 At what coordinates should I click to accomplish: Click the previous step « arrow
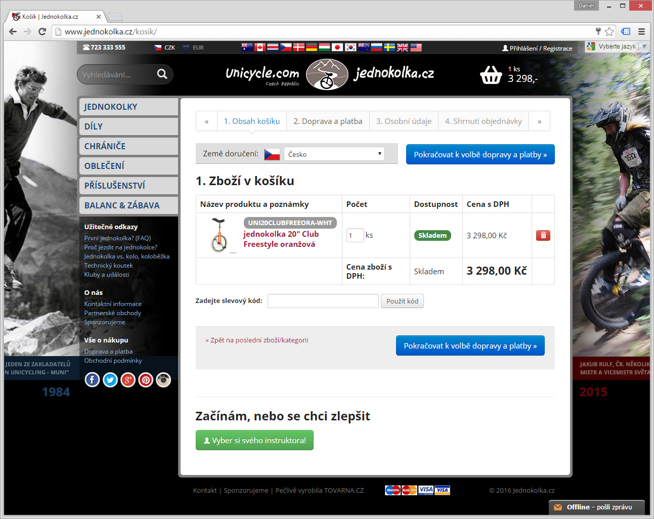[206, 121]
